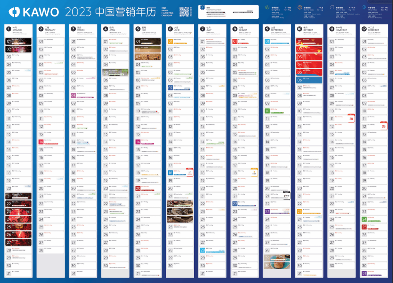Select February 28 date cell
The image size is (393, 283).
(x=51, y=250)
